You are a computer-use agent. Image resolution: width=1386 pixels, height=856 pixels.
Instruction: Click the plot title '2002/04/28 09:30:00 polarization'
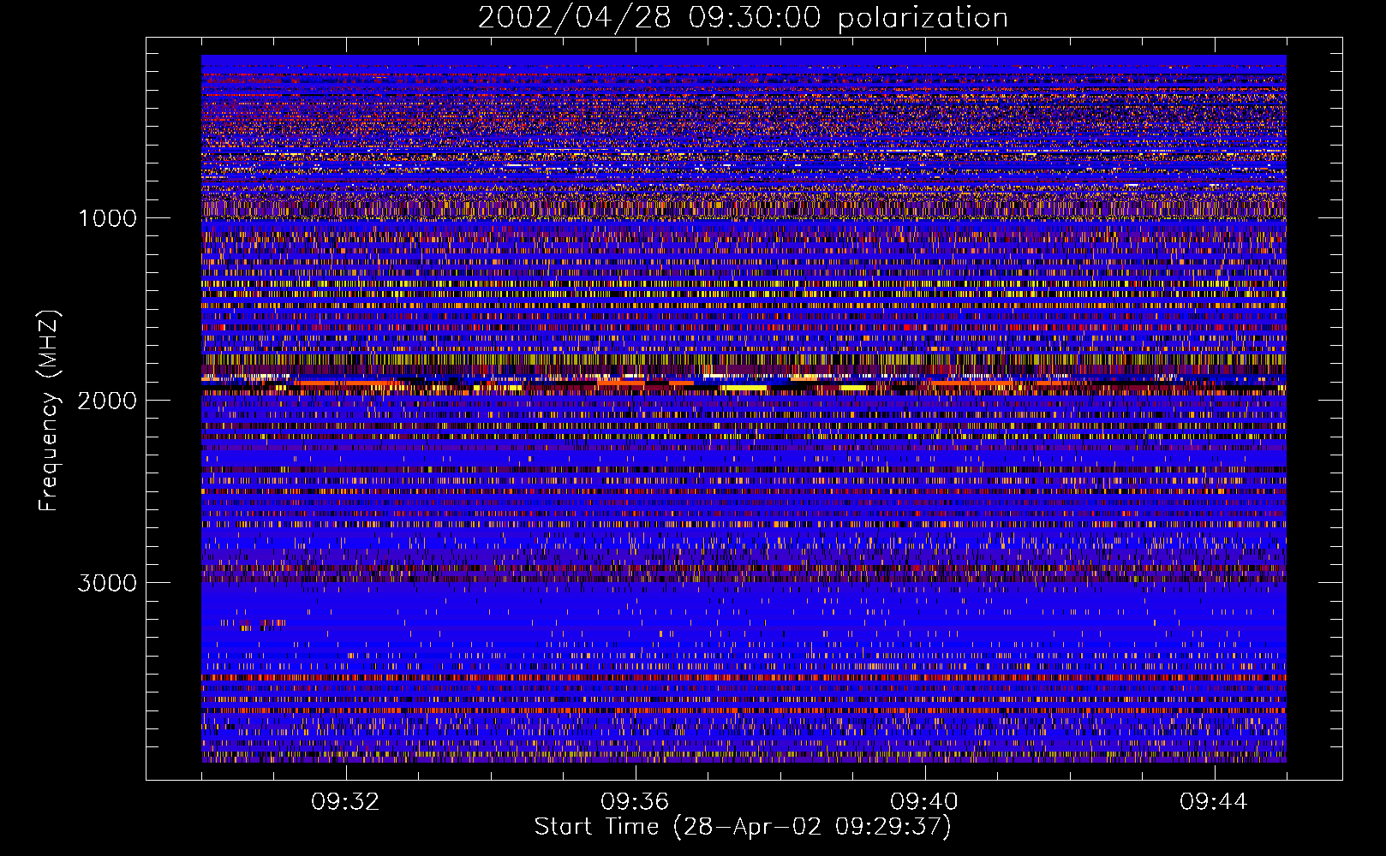click(x=743, y=18)
